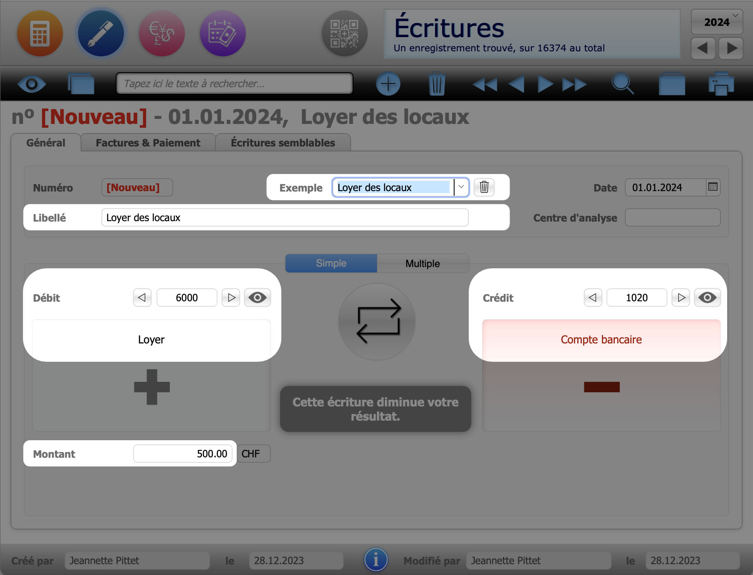Viewport: 753px width, 575px height.
Task: Click the Créé par field Jeannette Pittet
Action: [x=137, y=560]
